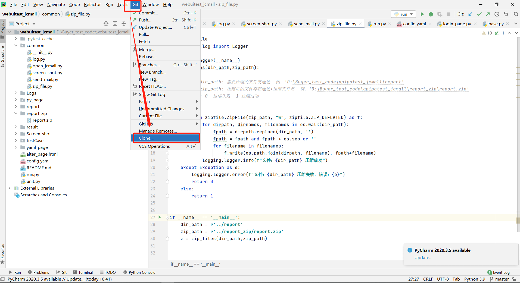The width and height of the screenshot is (520, 283).
Task: Rollback changes with undo arrow icon
Action: click(x=506, y=14)
